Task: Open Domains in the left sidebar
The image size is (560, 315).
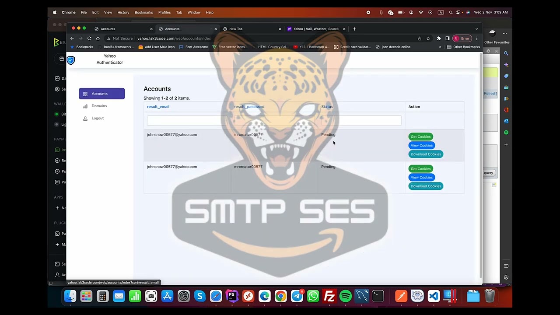Action: point(99,106)
